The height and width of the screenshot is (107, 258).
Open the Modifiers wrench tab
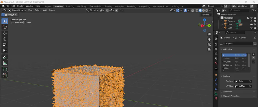[216, 80]
